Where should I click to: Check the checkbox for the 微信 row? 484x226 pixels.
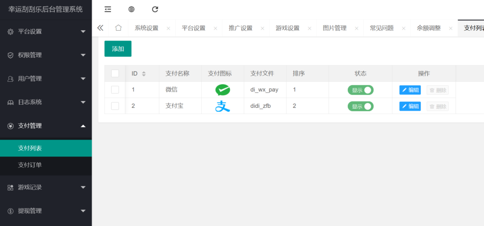pyautogui.click(x=115, y=90)
